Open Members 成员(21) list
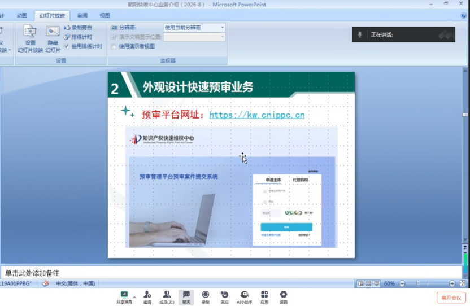The width and height of the screenshot is (470, 306). point(167,298)
